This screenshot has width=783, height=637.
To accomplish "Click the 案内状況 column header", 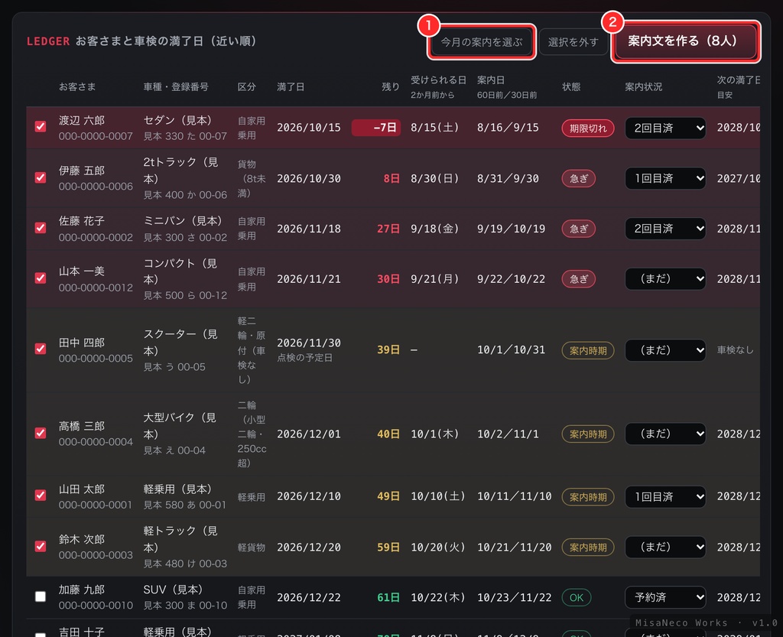I will 643,87.
